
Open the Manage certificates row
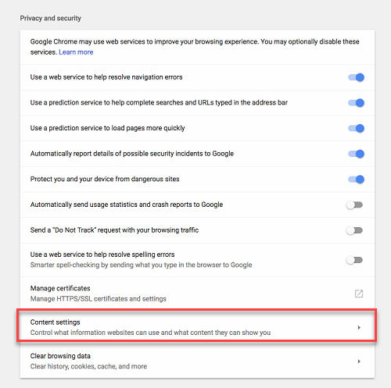click(x=197, y=294)
